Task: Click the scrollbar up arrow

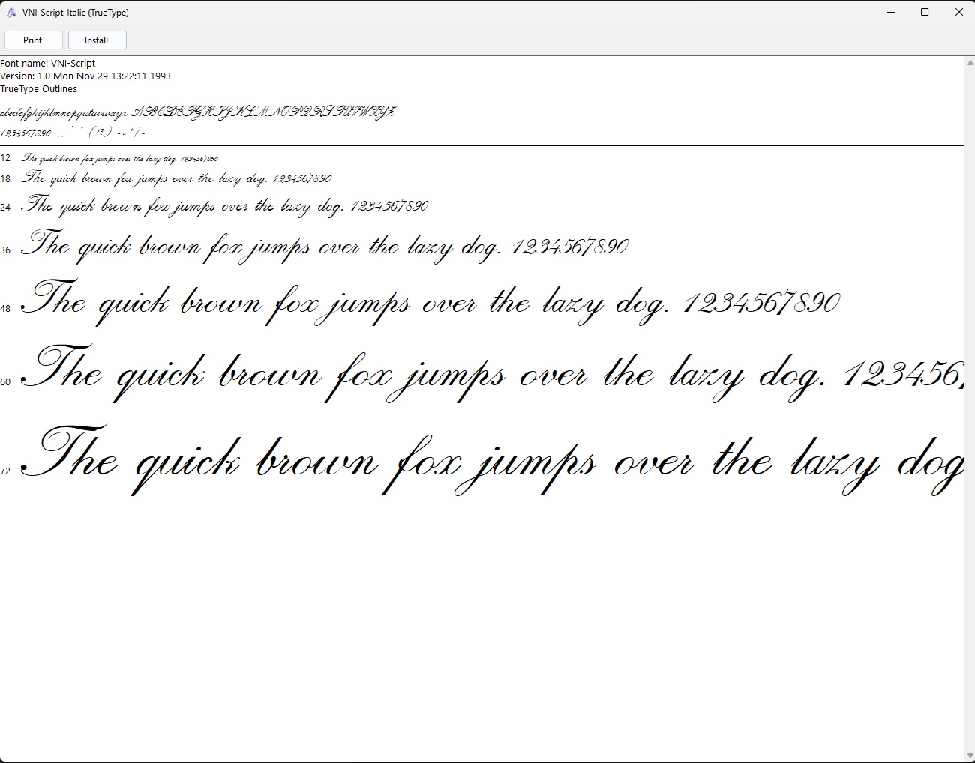Action: (x=969, y=64)
